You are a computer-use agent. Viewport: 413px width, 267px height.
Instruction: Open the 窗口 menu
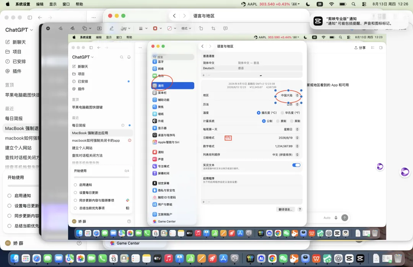[66, 4]
